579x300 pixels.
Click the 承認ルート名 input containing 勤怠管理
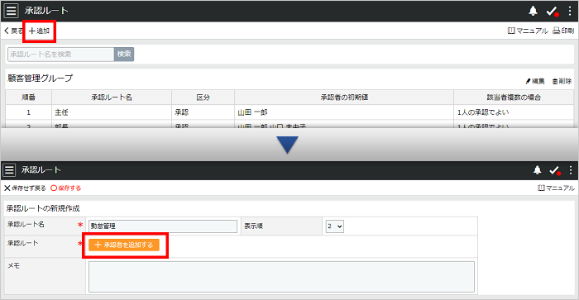[x=163, y=226]
